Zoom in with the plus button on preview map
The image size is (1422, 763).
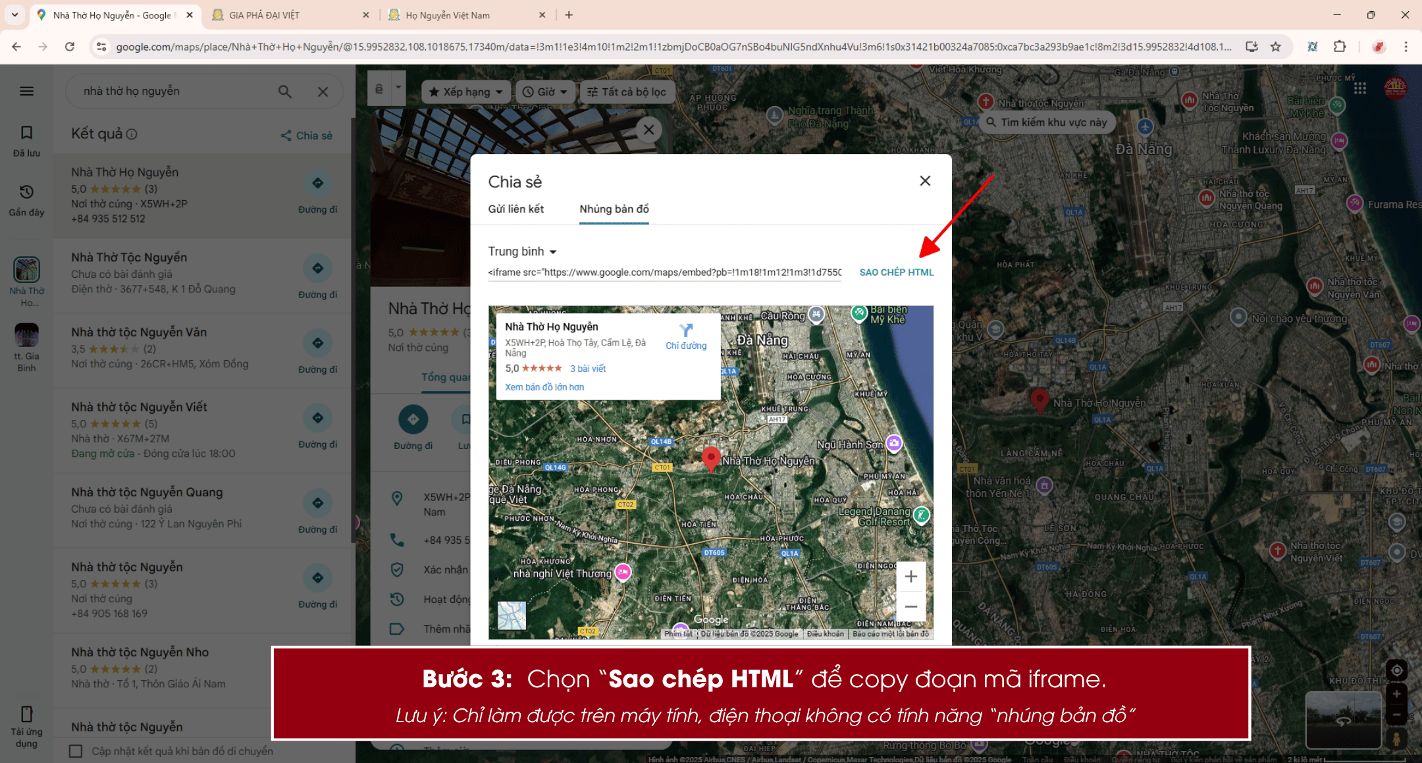911,575
